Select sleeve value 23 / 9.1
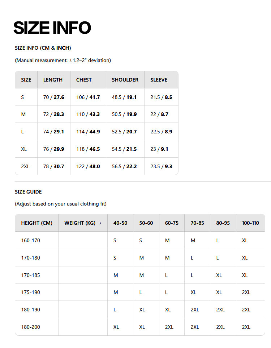The image size is (271, 348). coord(159,149)
